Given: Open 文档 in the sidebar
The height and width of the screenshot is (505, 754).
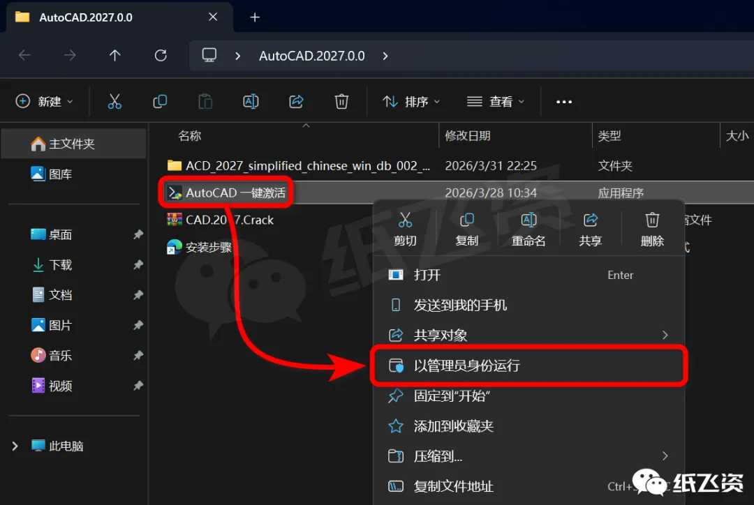Looking at the screenshot, I should click(52, 294).
